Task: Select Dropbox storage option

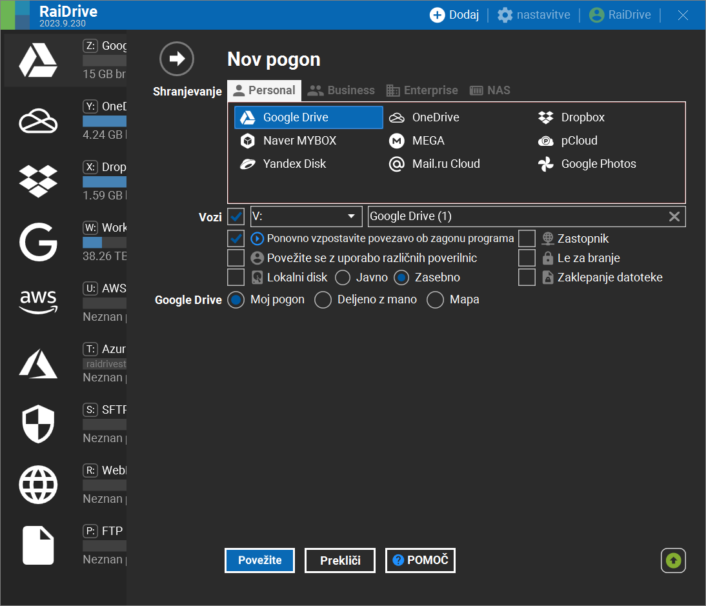Action: pos(606,117)
